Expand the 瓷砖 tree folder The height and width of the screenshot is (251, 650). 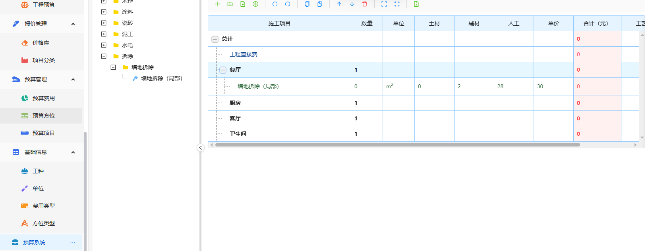pyautogui.click(x=104, y=23)
